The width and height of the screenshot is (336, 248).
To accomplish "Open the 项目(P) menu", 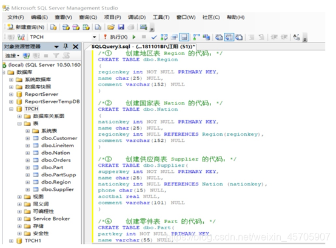I will (112, 17).
